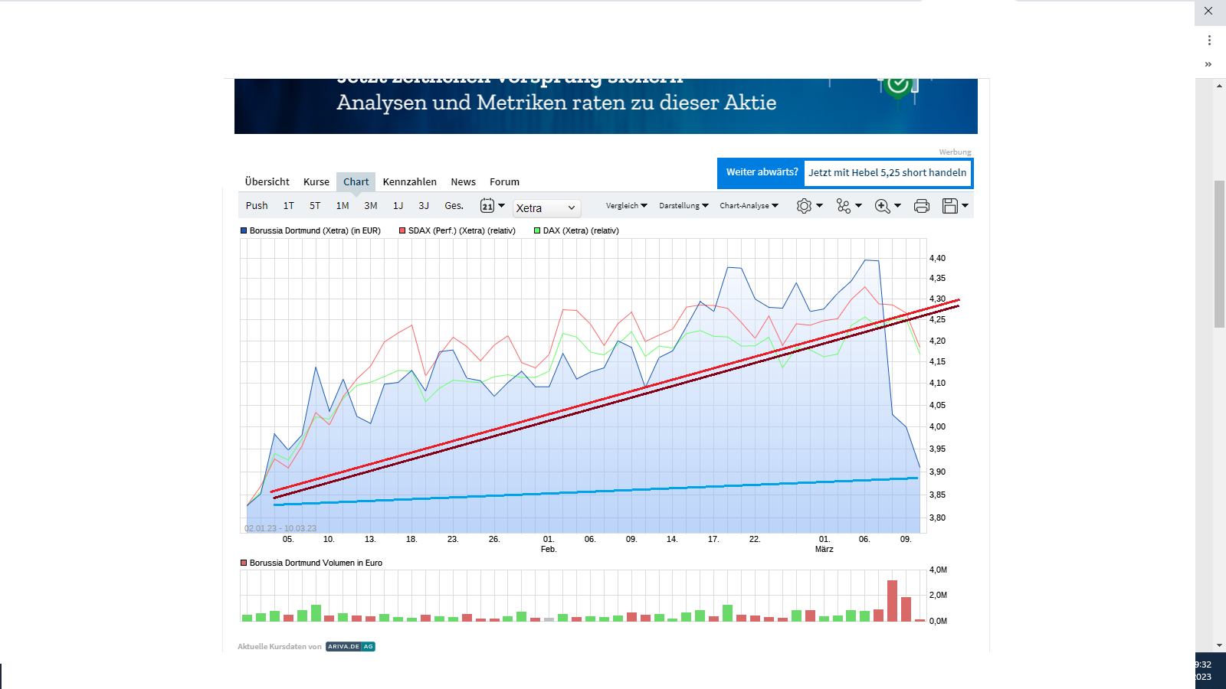Click the 4,0M volume axis label
This screenshot has width=1226, height=689.
939,570
